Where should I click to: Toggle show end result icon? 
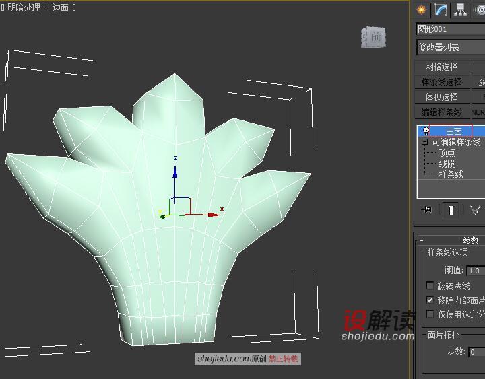[x=451, y=210]
